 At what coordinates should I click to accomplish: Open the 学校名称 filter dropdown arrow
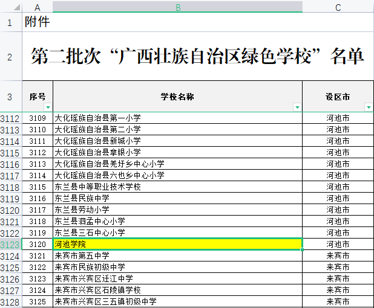coord(297,107)
